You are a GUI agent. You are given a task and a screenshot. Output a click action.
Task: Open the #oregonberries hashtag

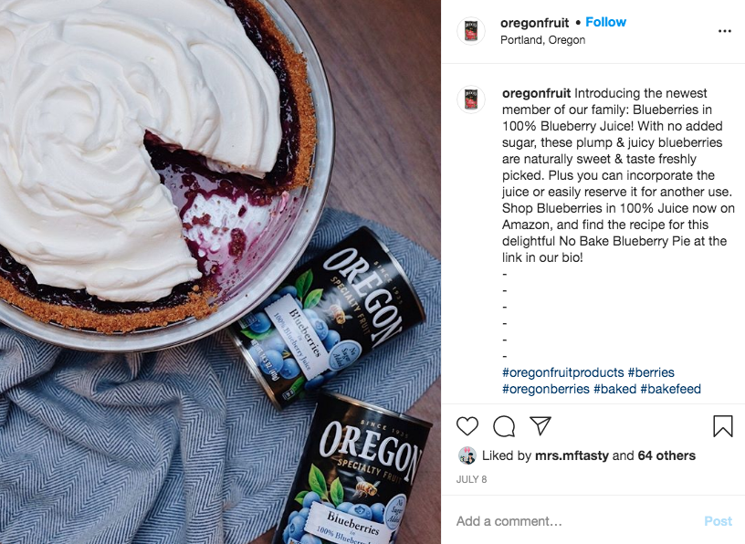(545, 389)
